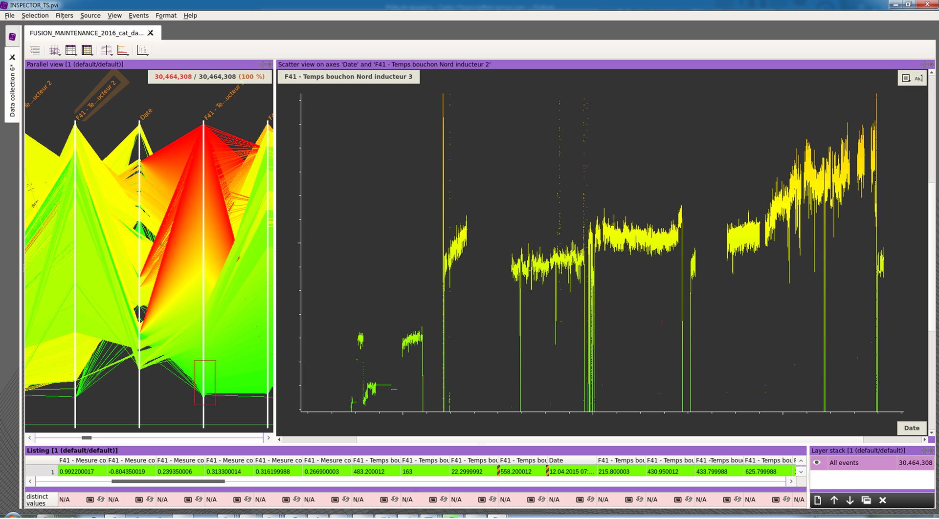
Task: Click 'F41 - Temps bouchon Nord inducteur 3' label
Action: pos(348,77)
